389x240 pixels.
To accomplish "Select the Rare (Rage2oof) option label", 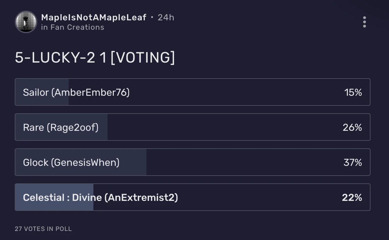I will click(x=60, y=127).
